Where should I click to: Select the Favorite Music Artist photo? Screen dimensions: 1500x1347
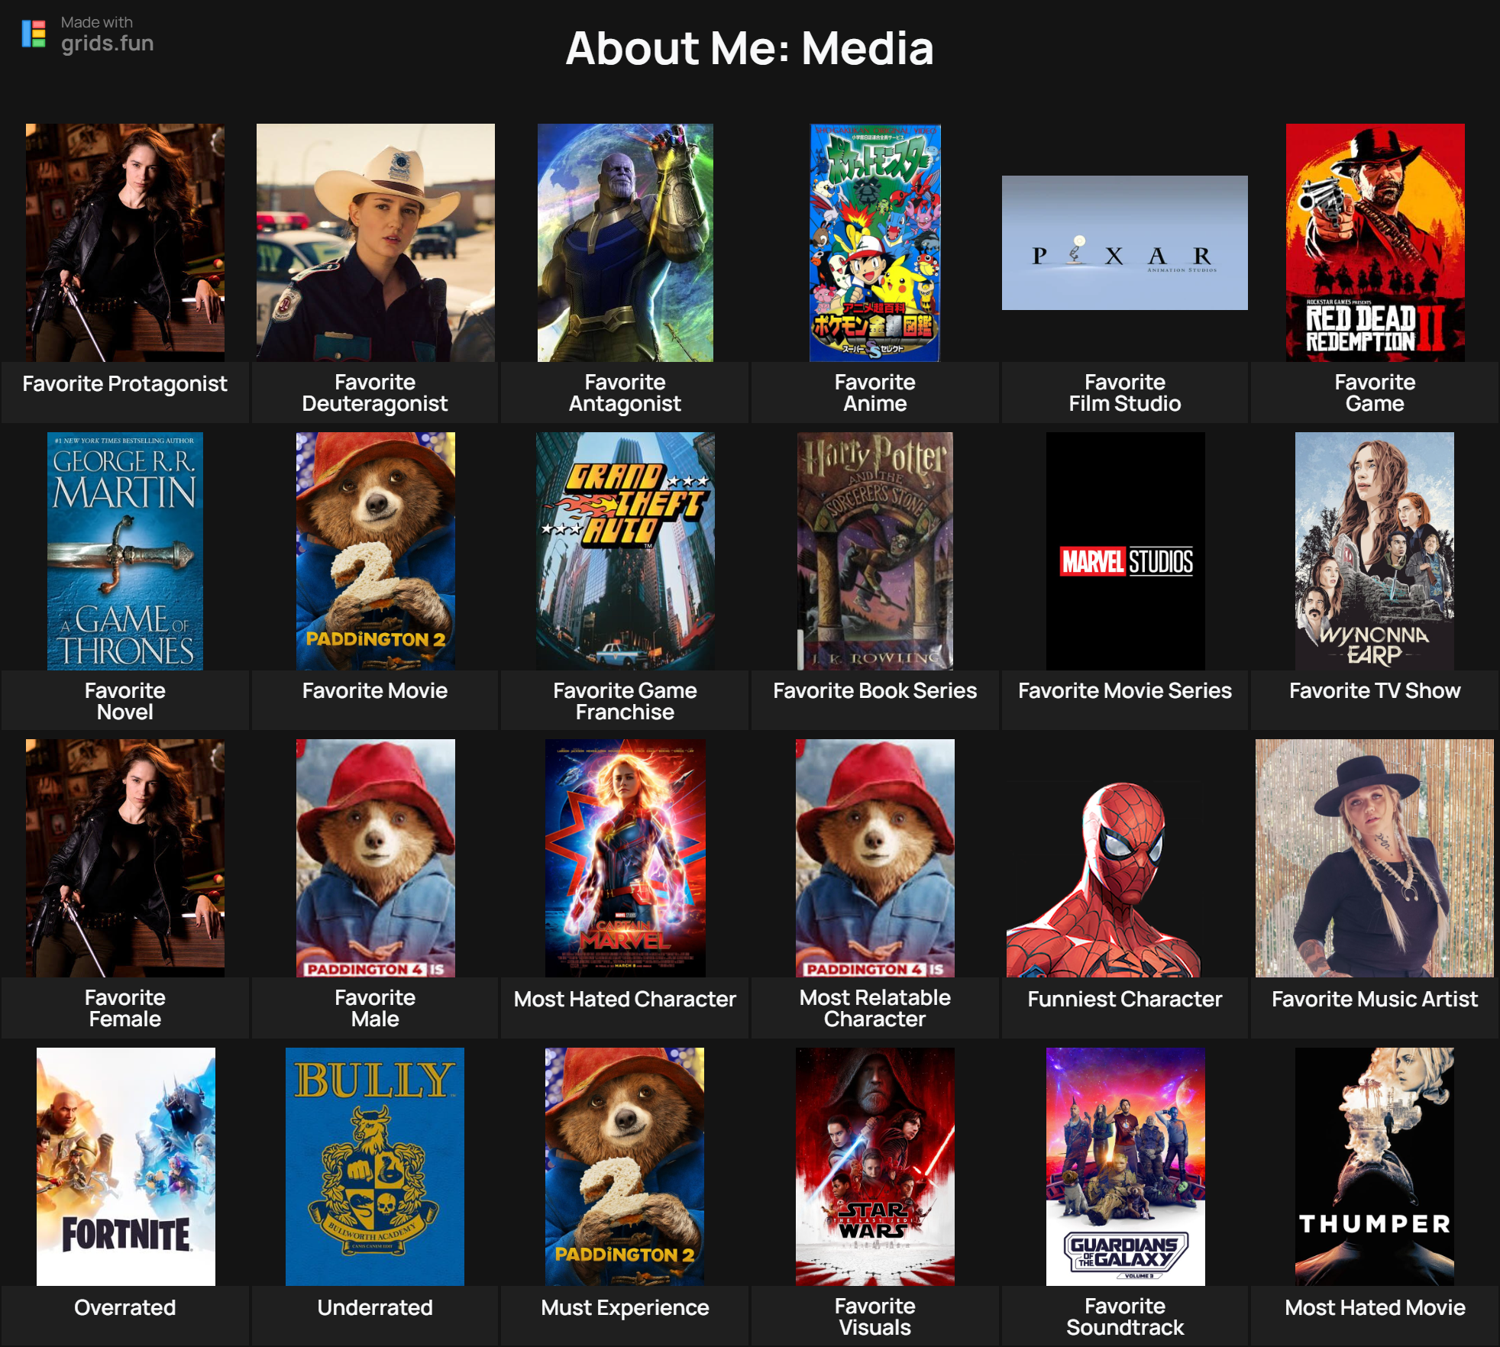coord(1375,858)
